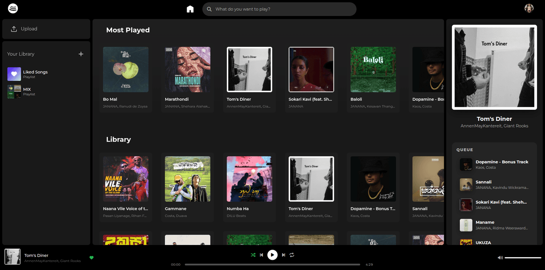
Task: Click the 'Gammane' title text
Action: pyautogui.click(x=176, y=209)
